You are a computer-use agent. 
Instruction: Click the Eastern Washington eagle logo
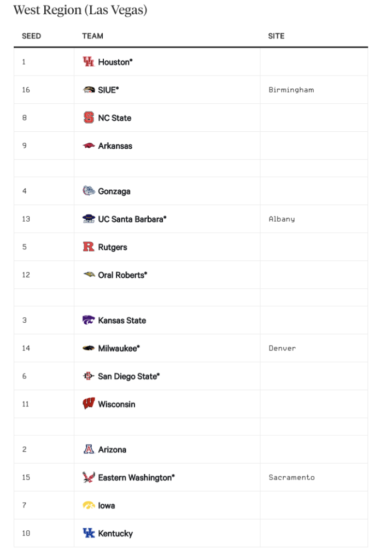click(89, 477)
